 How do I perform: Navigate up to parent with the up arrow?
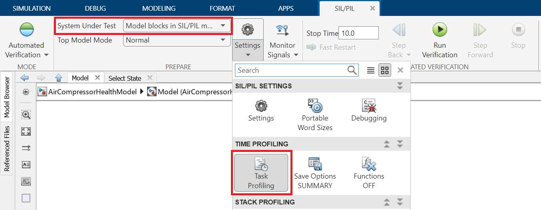(x=59, y=78)
